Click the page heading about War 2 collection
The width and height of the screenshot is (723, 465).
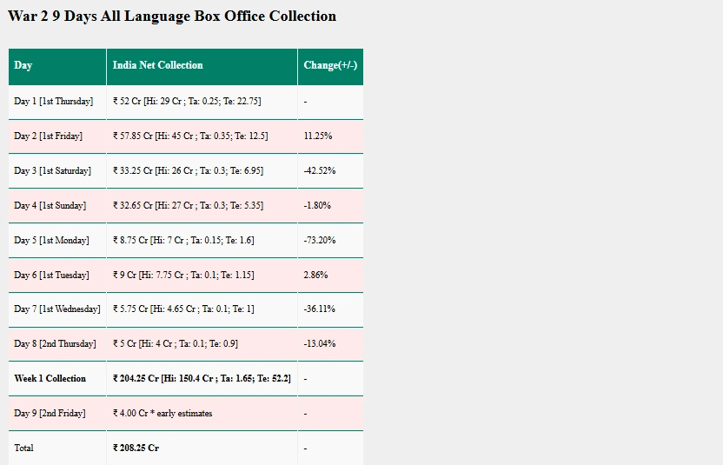[172, 17]
